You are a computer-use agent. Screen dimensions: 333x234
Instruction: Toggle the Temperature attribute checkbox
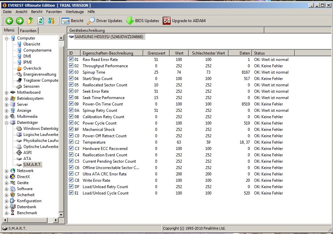pyautogui.click(x=71, y=142)
